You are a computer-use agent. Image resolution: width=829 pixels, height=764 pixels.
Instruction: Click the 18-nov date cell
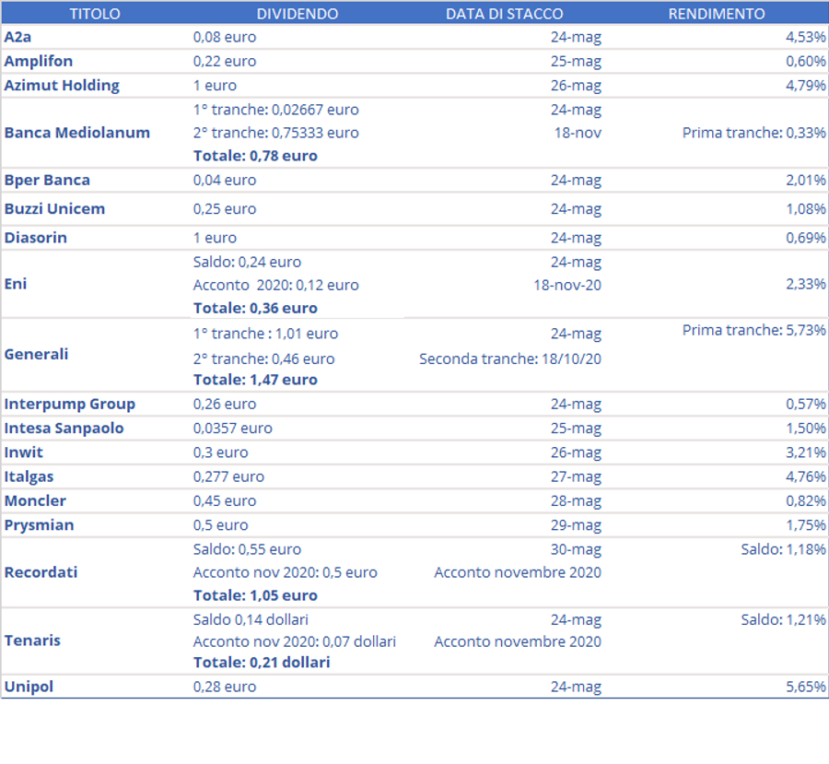pyautogui.click(x=578, y=133)
